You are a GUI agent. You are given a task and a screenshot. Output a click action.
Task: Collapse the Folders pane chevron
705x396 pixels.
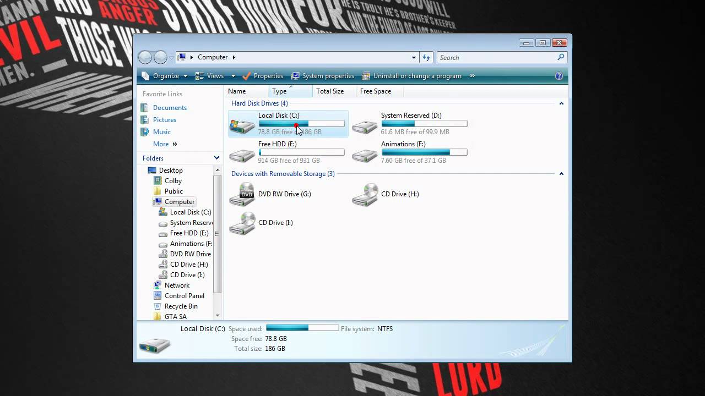pyautogui.click(x=216, y=158)
